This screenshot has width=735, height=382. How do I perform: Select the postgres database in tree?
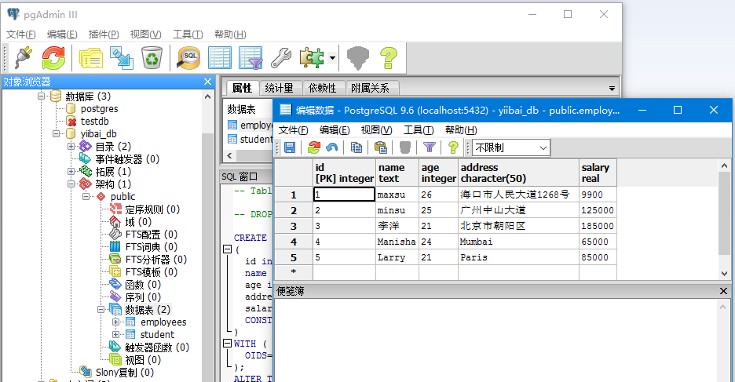100,108
